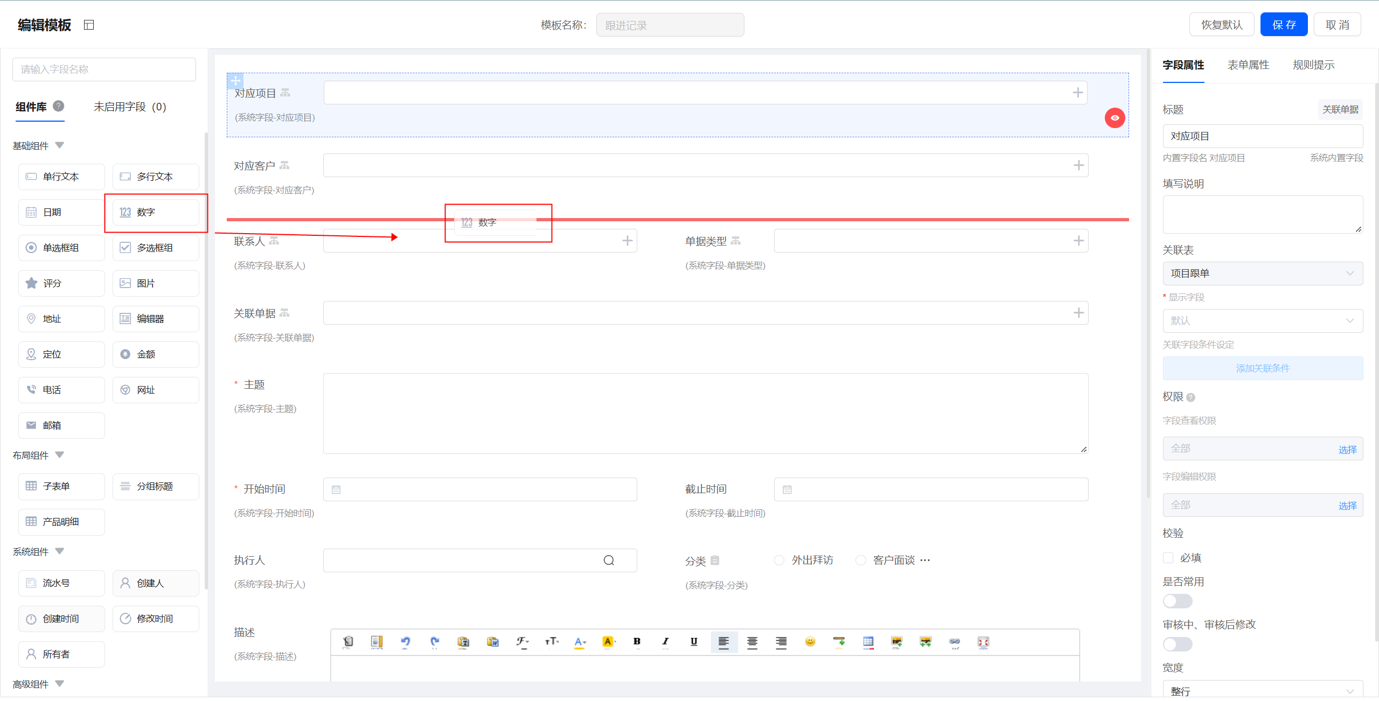The height and width of the screenshot is (701, 1379).
Task: Insert a table using the table icon
Action: 868,642
